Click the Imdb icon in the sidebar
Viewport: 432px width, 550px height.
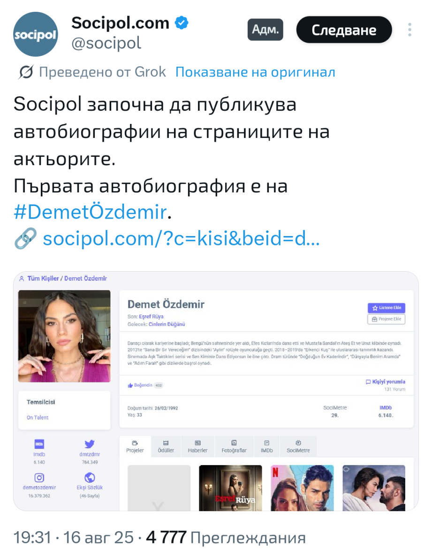click(39, 444)
